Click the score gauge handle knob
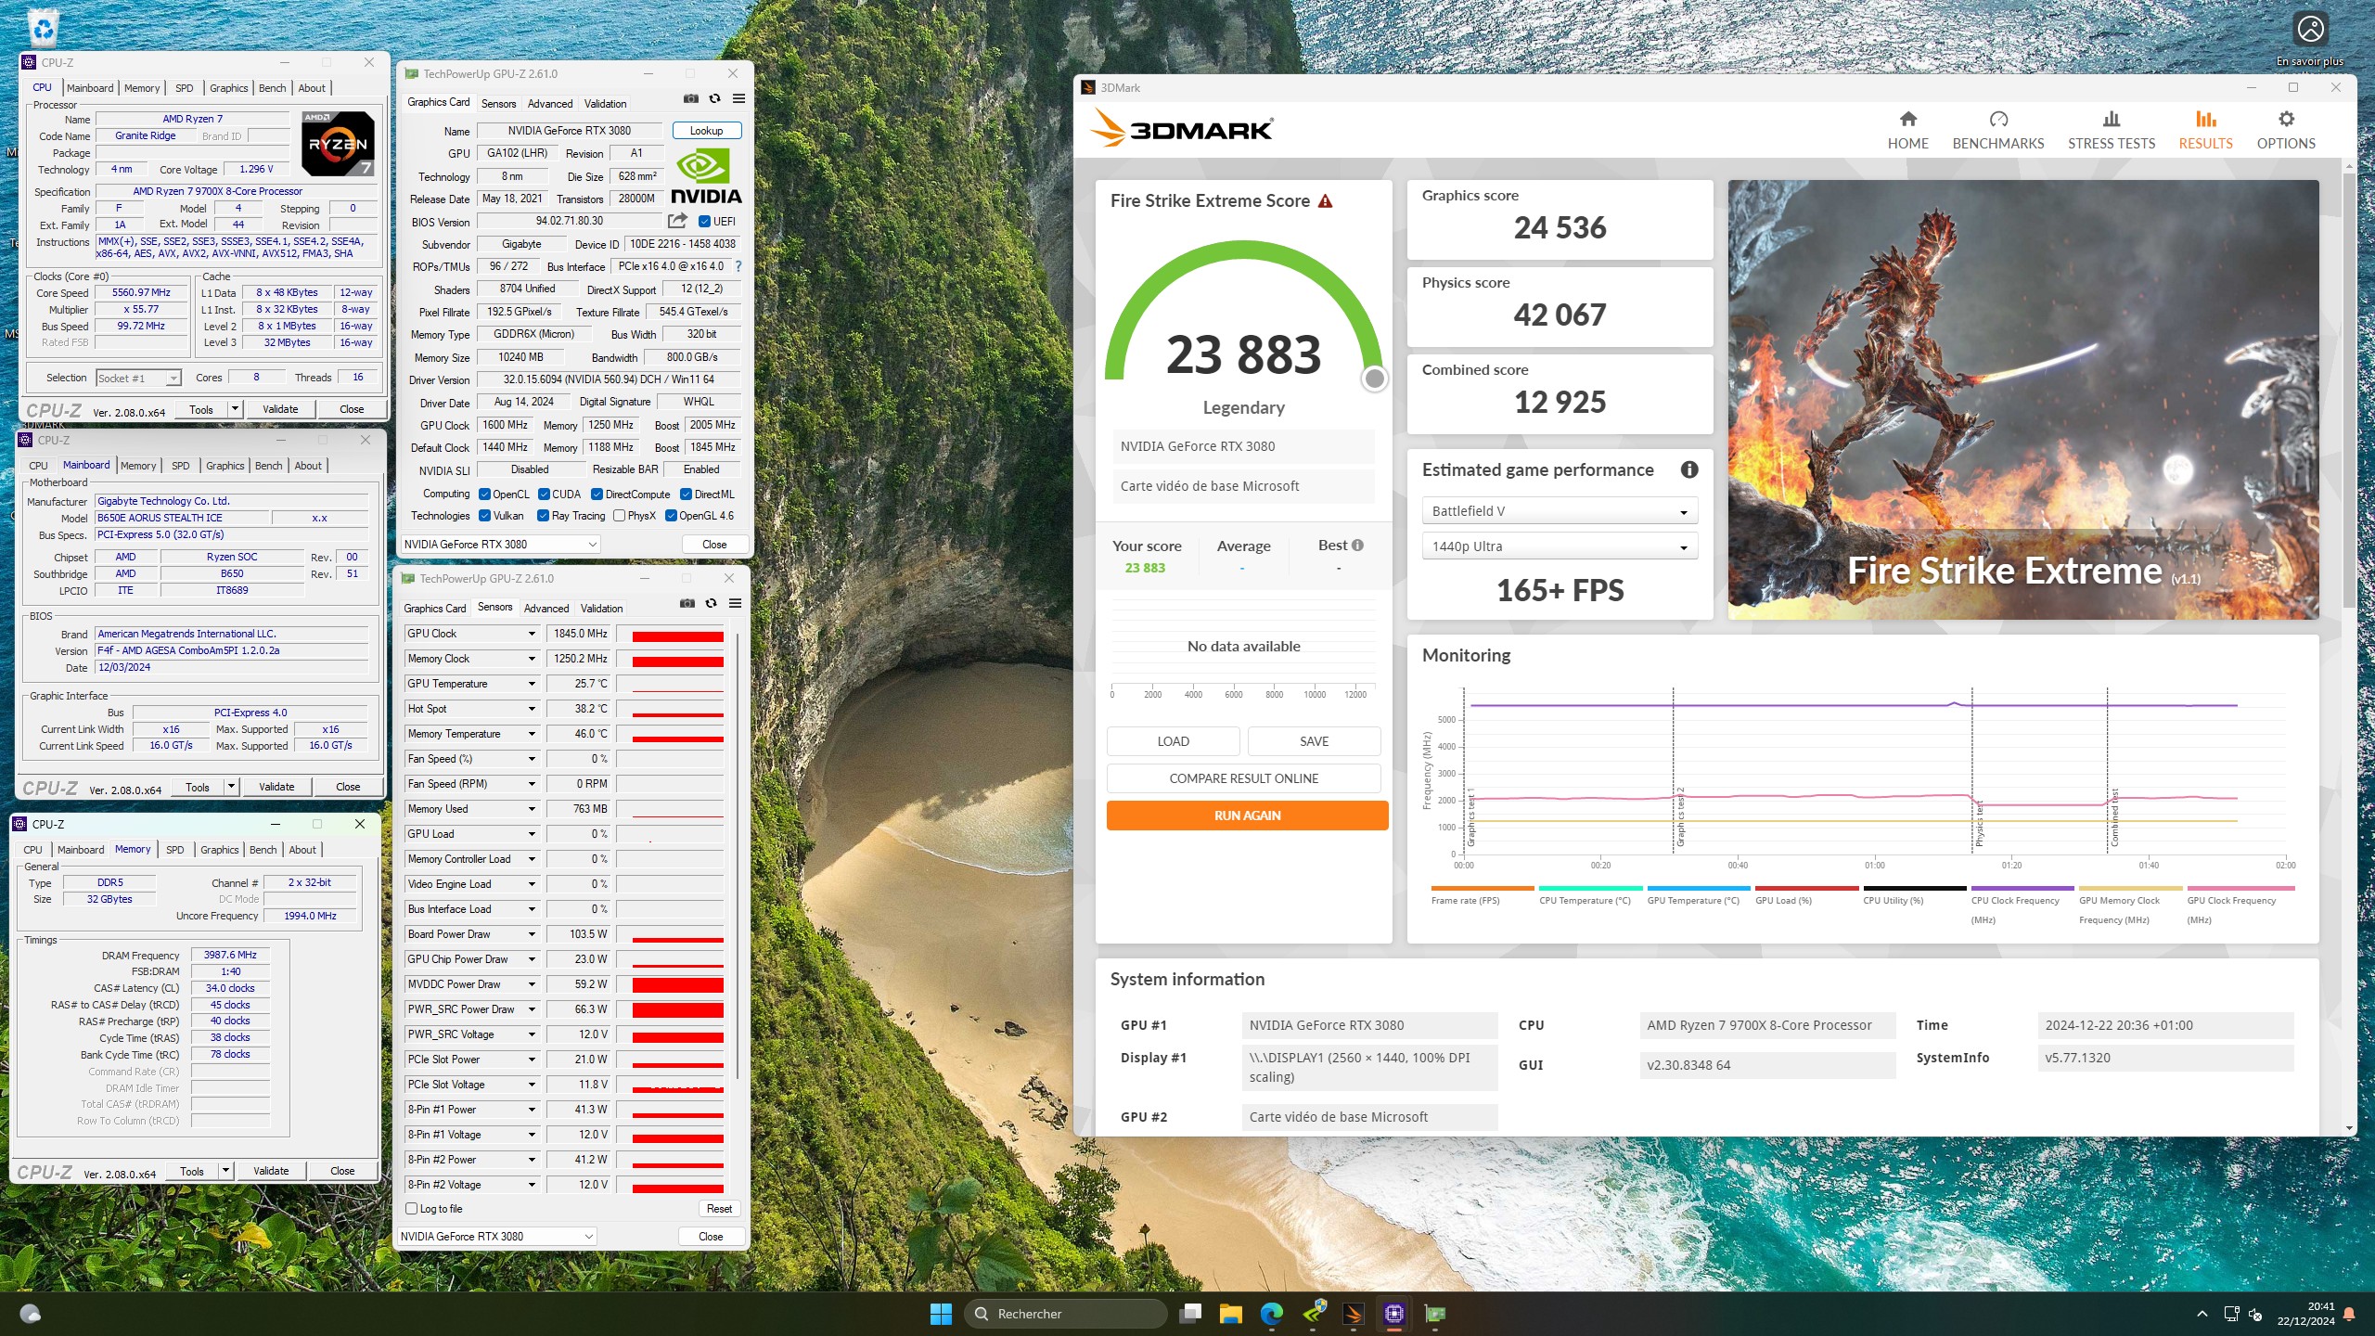Viewport: 2375px width, 1336px height. (x=1375, y=379)
